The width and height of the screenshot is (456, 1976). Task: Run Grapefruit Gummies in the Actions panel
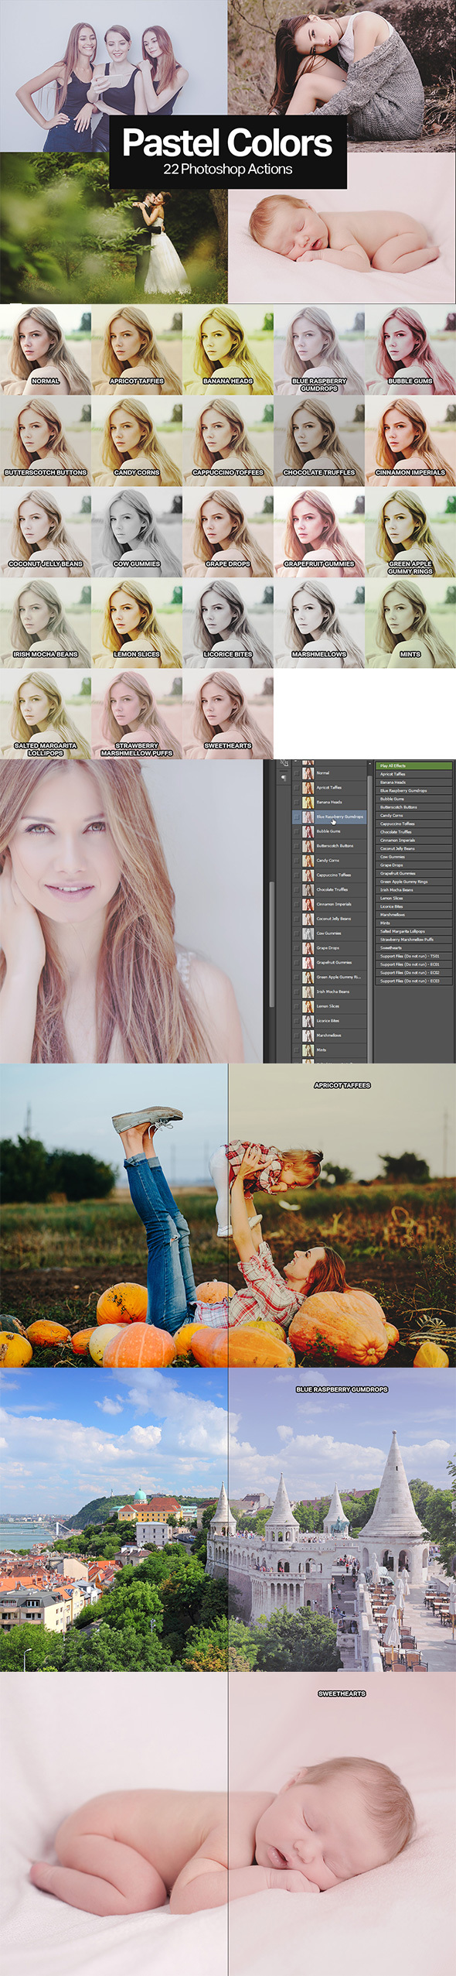coord(414,873)
